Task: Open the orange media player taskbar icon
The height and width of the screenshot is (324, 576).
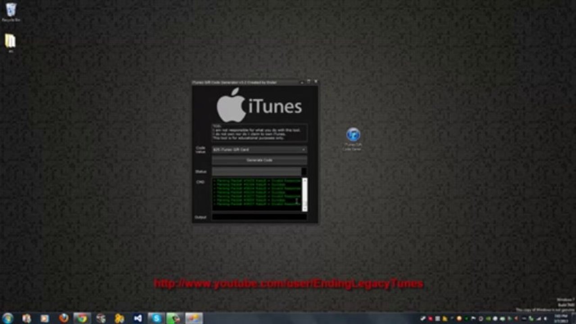Action: pyautogui.click(x=45, y=318)
